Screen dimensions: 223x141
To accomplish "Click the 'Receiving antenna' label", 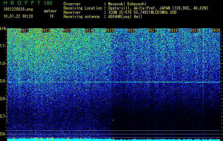I will click(x=82, y=17).
